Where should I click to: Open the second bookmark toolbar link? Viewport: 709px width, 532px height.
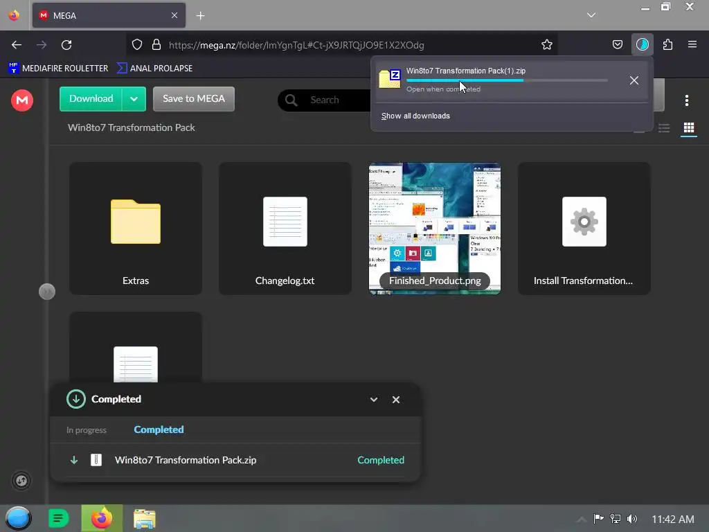tap(154, 68)
